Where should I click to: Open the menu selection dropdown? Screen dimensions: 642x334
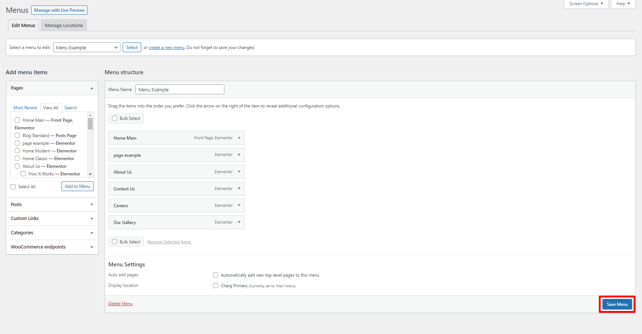87,48
